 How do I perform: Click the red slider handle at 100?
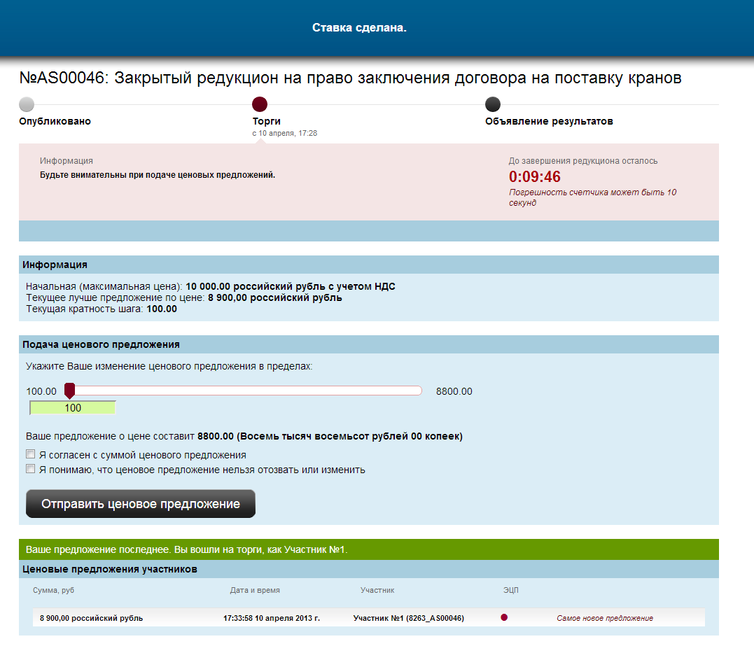pos(70,391)
